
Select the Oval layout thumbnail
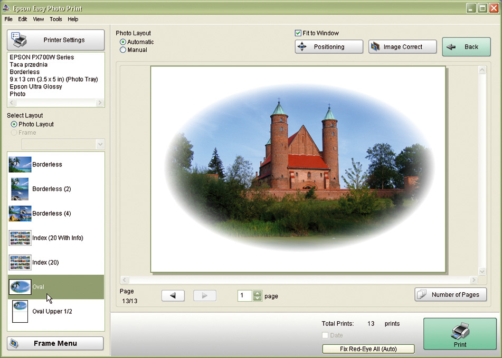[20, 287]
